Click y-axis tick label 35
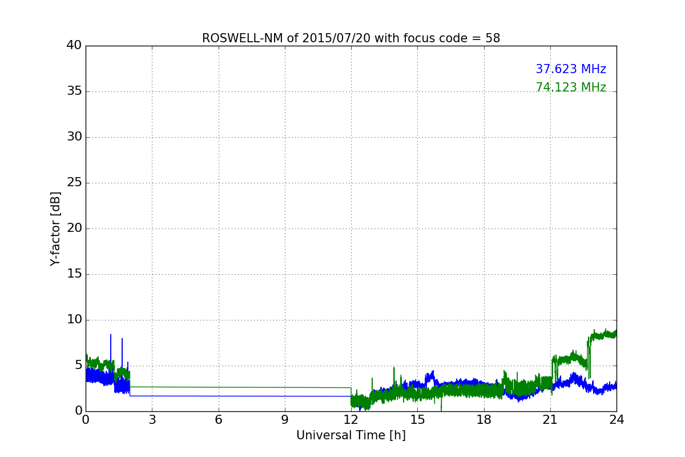 tap(74, 91)
